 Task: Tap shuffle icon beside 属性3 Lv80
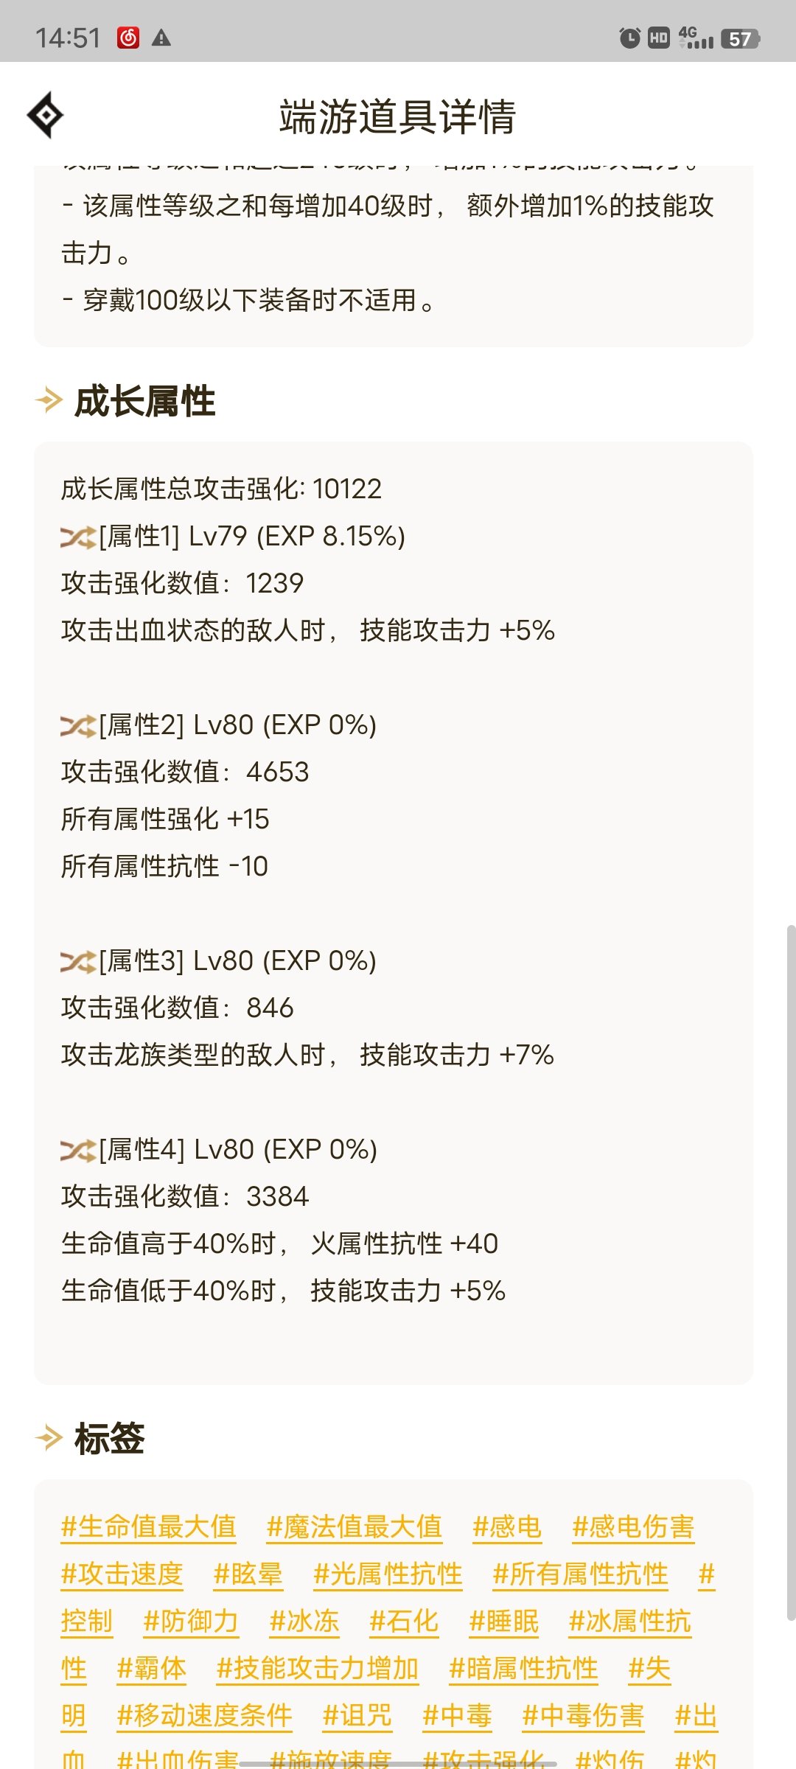(78, 962)
